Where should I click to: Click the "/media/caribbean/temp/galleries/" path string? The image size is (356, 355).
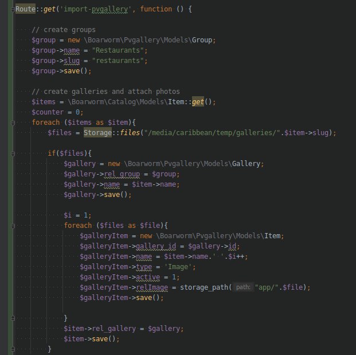pyautogui.click(x=212, y=133)
